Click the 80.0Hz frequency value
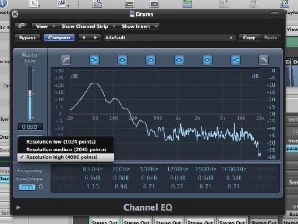Screen dimensions: 298x224 click(x=93, y=169)
